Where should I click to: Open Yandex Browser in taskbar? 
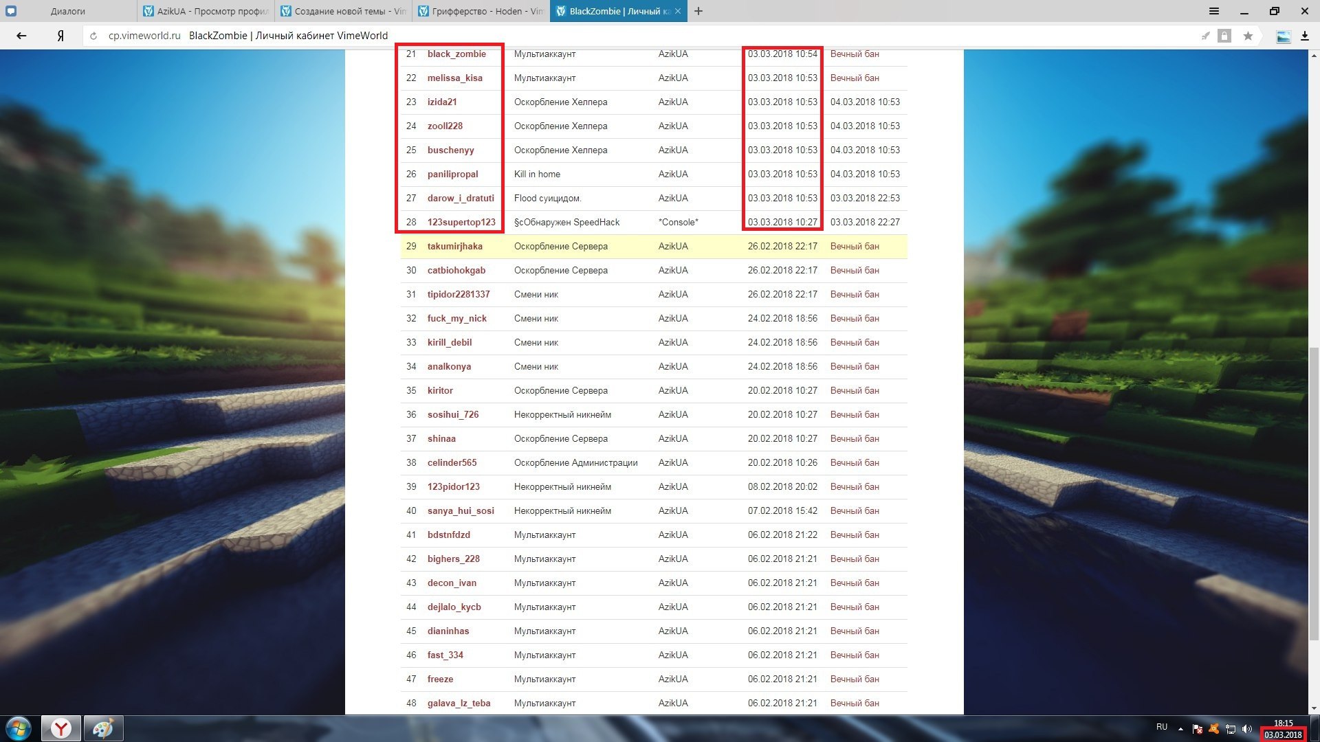pos(61,728)
